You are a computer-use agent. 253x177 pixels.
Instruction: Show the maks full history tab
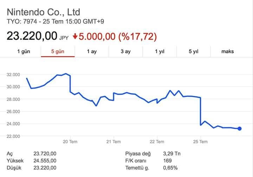pos(227,51)
